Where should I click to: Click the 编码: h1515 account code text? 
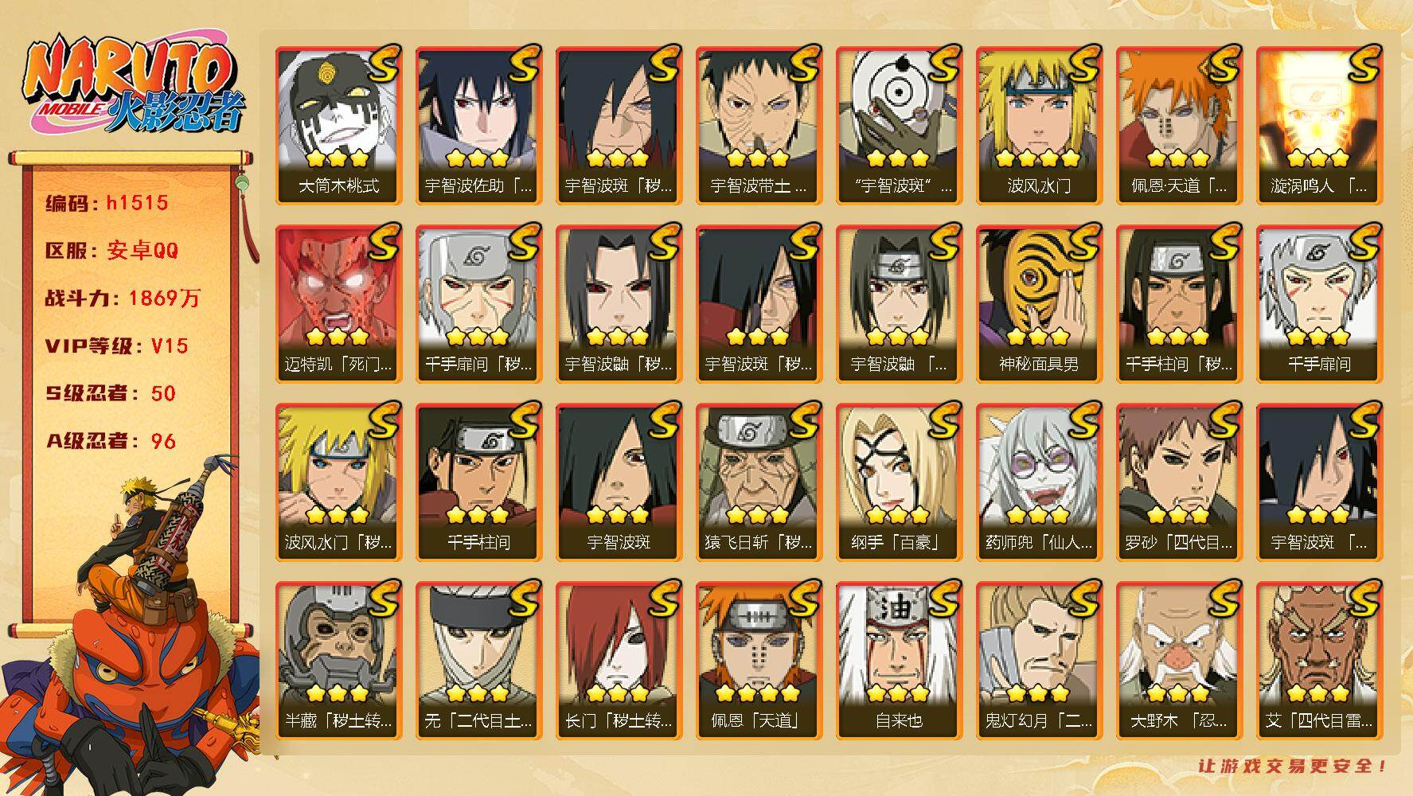[107, 203]
